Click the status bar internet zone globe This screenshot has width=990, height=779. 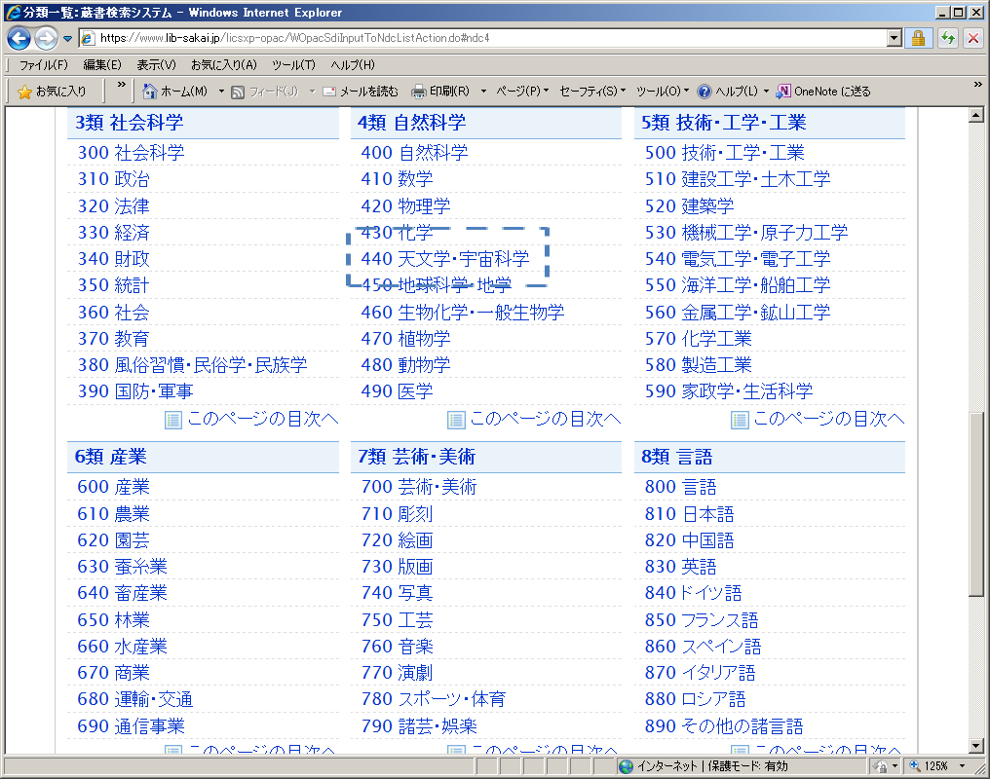click(x=626, y=766)
